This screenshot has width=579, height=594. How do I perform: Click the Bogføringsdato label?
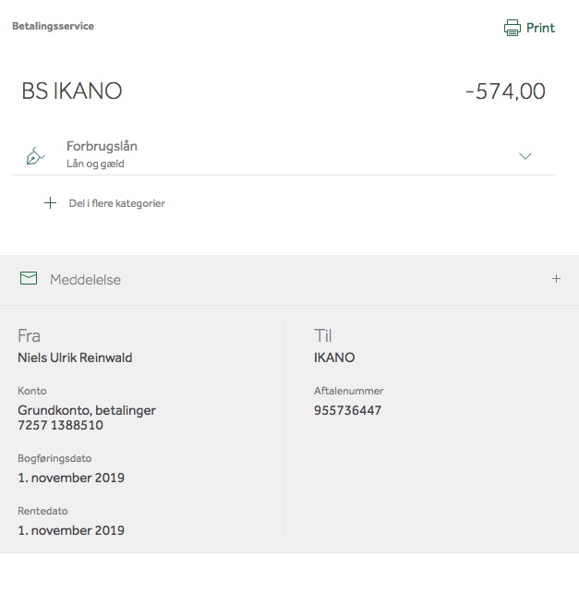pyautogui.click(x=54, y=458)
